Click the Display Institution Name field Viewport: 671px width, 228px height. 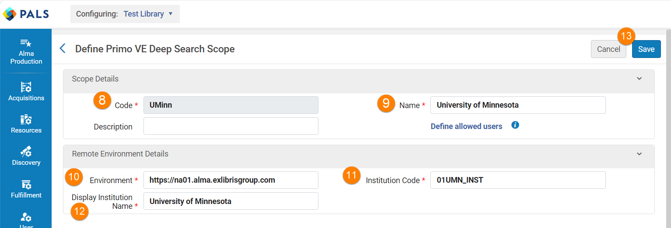(231, 201)
